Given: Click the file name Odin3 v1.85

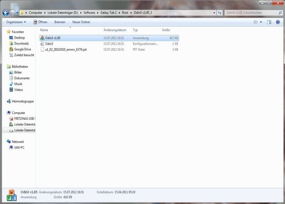Looking at the screenshot, I should point(53,38).
